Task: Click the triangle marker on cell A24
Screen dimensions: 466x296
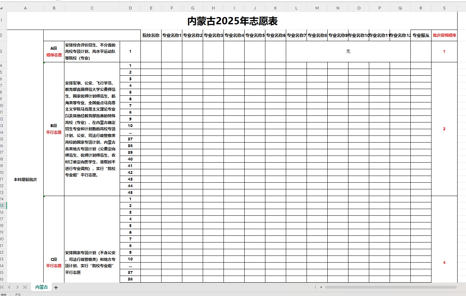Action: tap(44, 197)
